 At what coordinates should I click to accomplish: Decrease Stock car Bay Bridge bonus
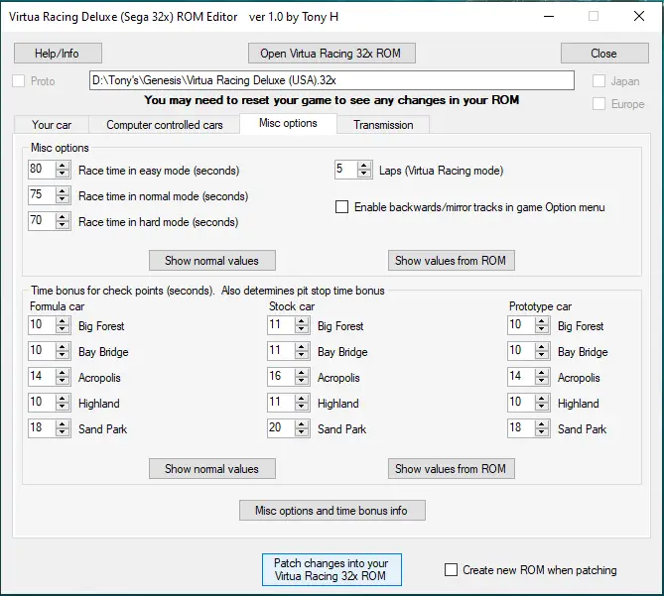(x=302, y=355)
